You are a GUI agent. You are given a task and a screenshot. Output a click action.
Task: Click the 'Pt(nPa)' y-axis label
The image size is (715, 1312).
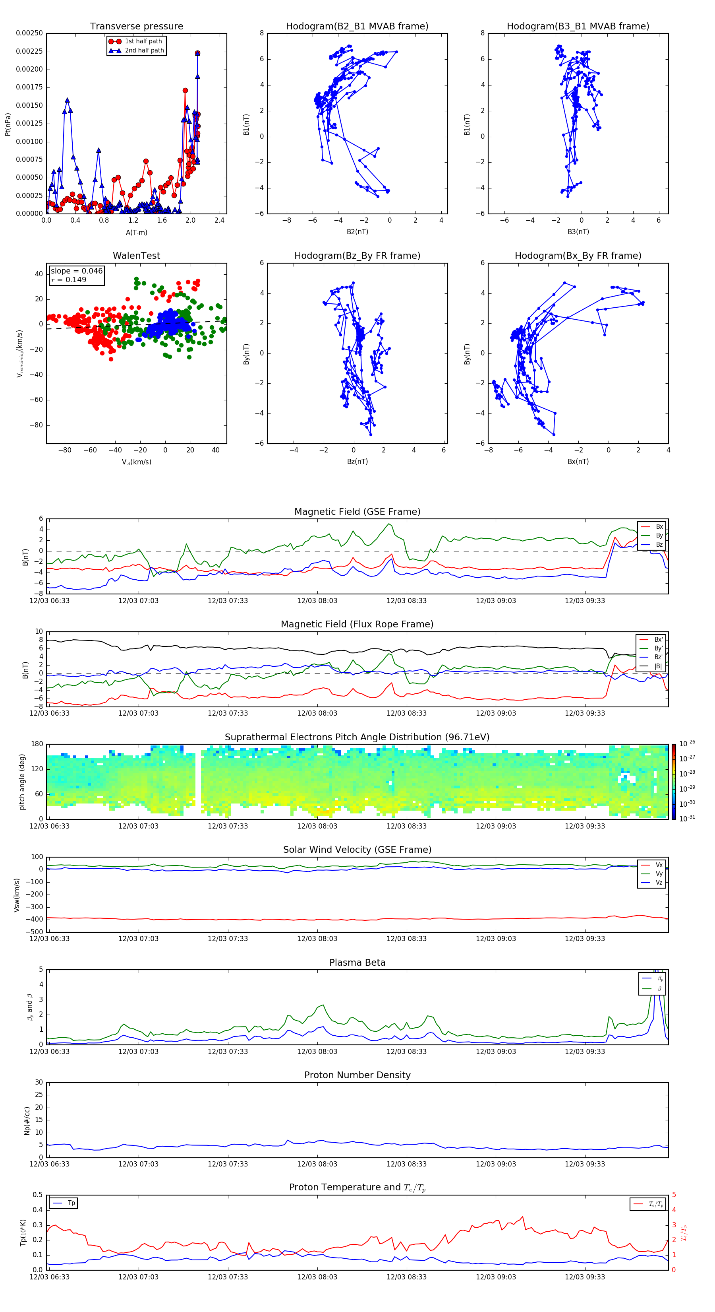pyautogui.click(x=8, y=124)
